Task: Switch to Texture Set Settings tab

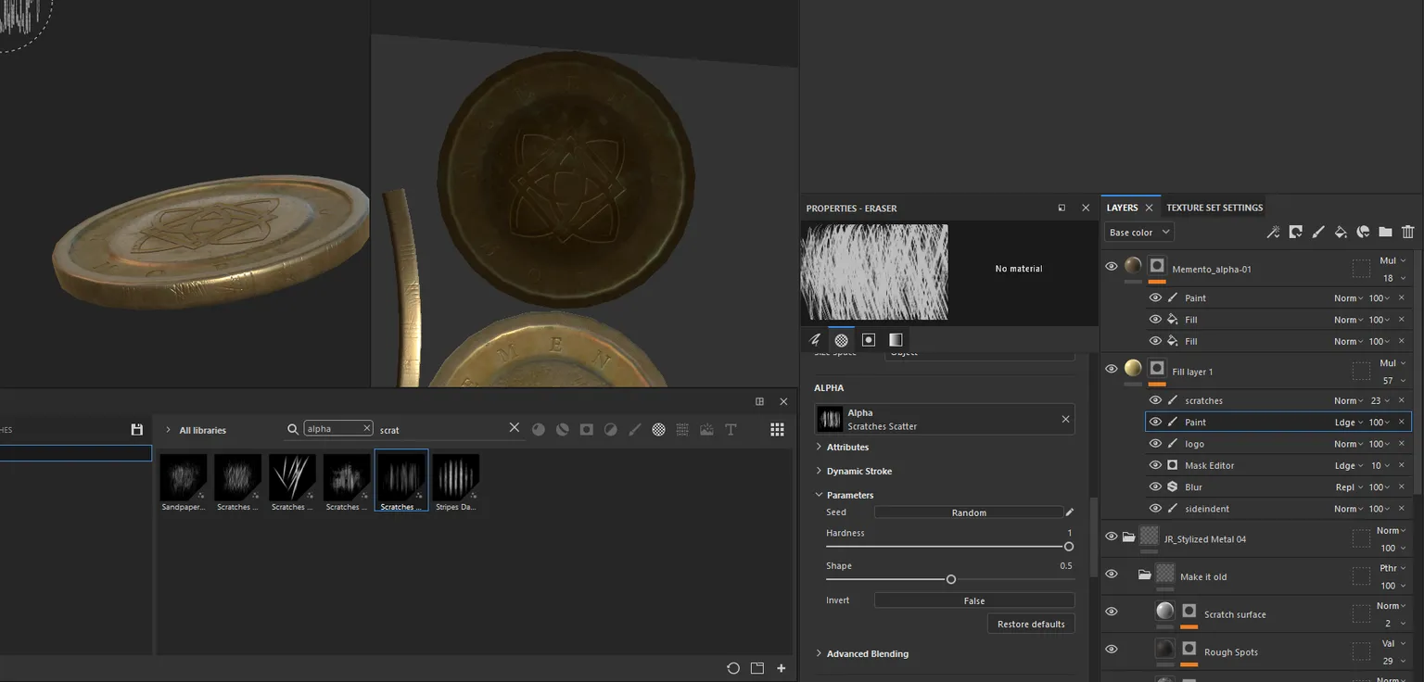Action: [x=1214, y=208]
